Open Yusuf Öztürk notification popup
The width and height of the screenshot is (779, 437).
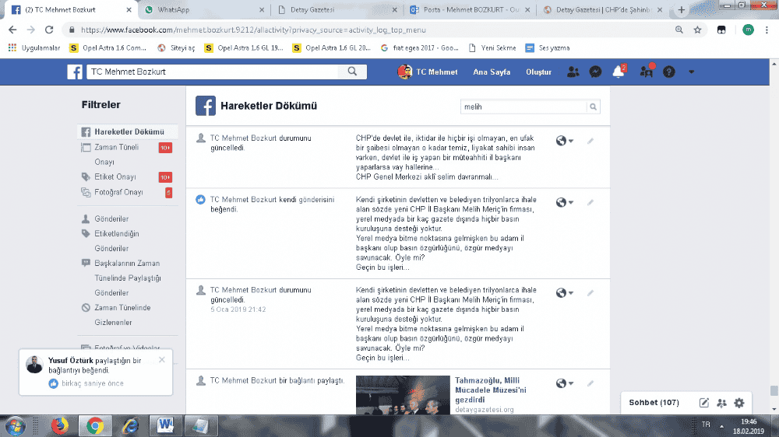pyautogui.click(x=96, y=372)
